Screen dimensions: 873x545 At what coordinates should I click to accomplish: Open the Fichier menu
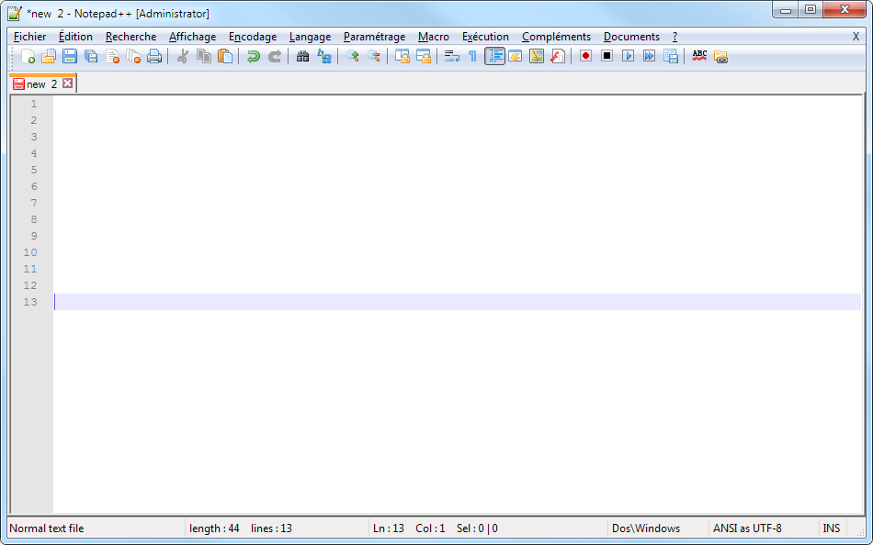pyautogui.click(x=30, y=37)
